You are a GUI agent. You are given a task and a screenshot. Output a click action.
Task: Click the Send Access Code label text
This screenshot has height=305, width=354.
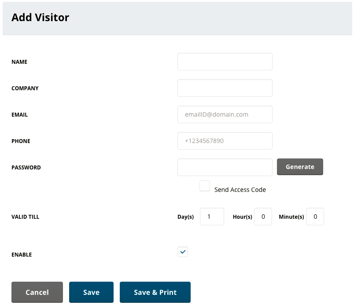tap(240, 190)
